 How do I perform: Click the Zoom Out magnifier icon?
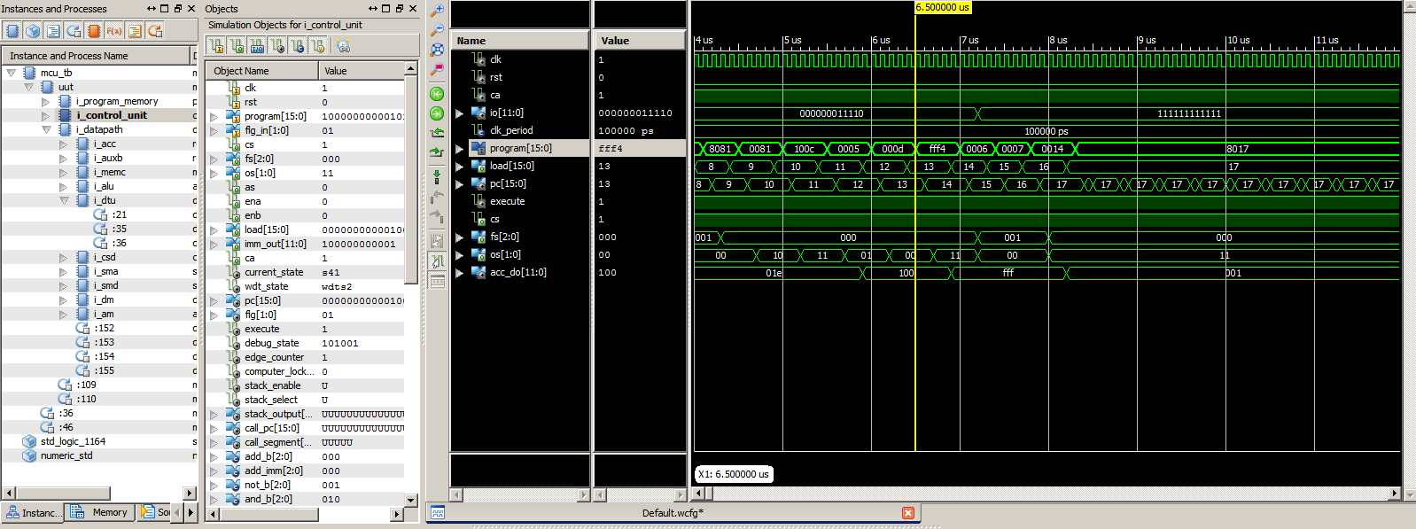pyautogui.click(x=437, y=30)
